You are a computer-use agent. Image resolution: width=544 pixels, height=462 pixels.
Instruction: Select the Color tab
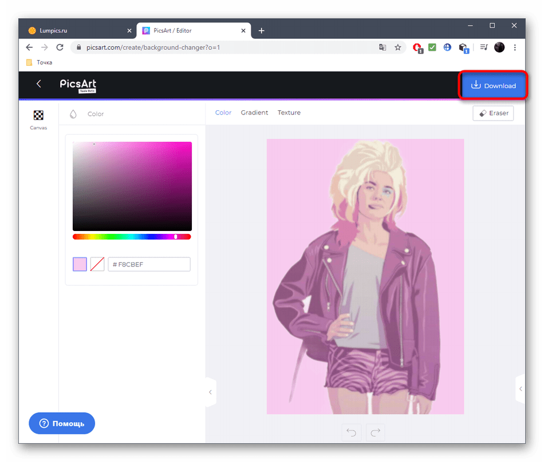point(223,113)
